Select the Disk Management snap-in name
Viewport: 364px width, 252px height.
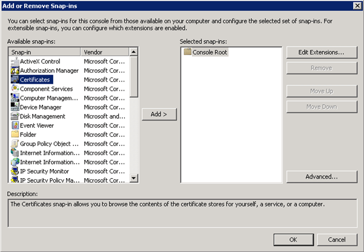pos(42,116)
